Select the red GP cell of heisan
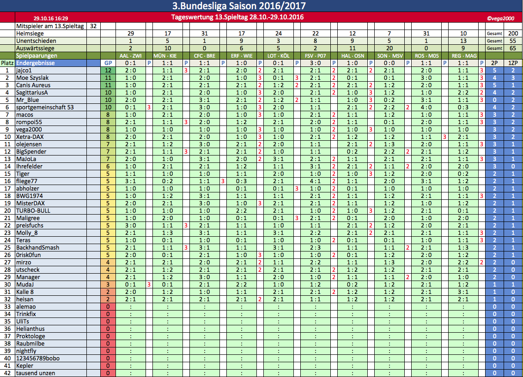523x377 pixels. (x=108, y=299)
